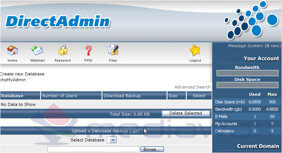282x153 pixels.
Task: Click the Help label text
Action: 88,60
